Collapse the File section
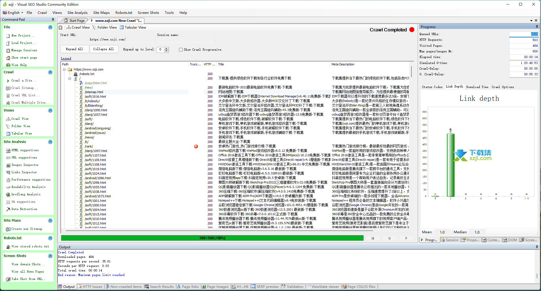Image resolution: width=541 pixels, height=291 pixels. coord(50,27)
